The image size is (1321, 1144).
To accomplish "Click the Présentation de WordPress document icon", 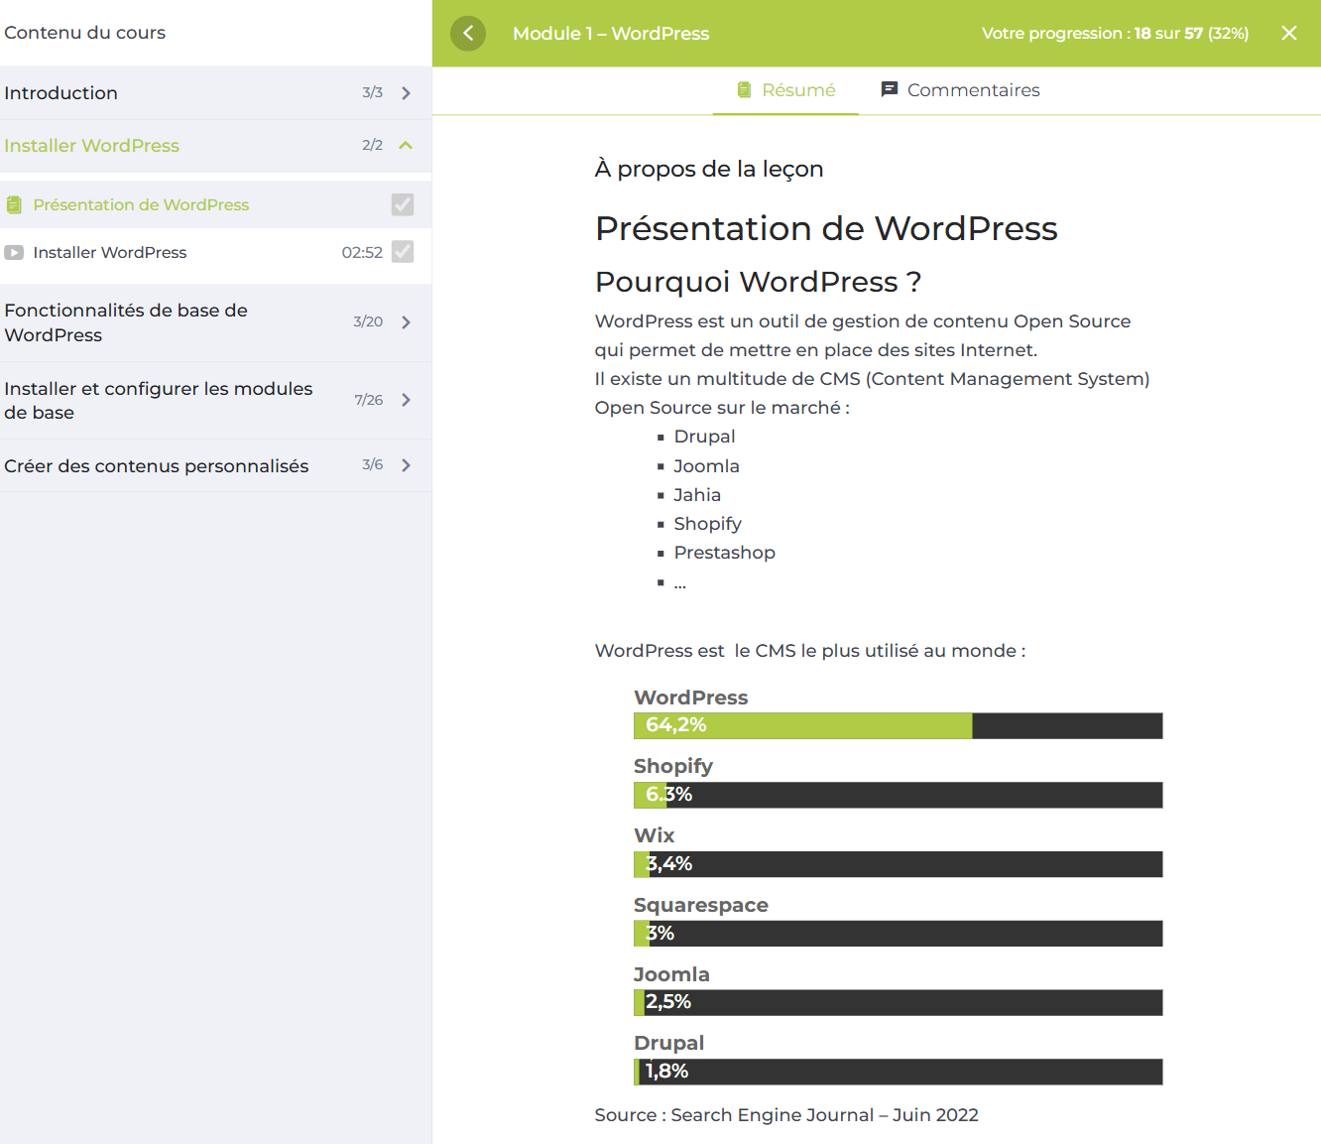I will [14, 204].
